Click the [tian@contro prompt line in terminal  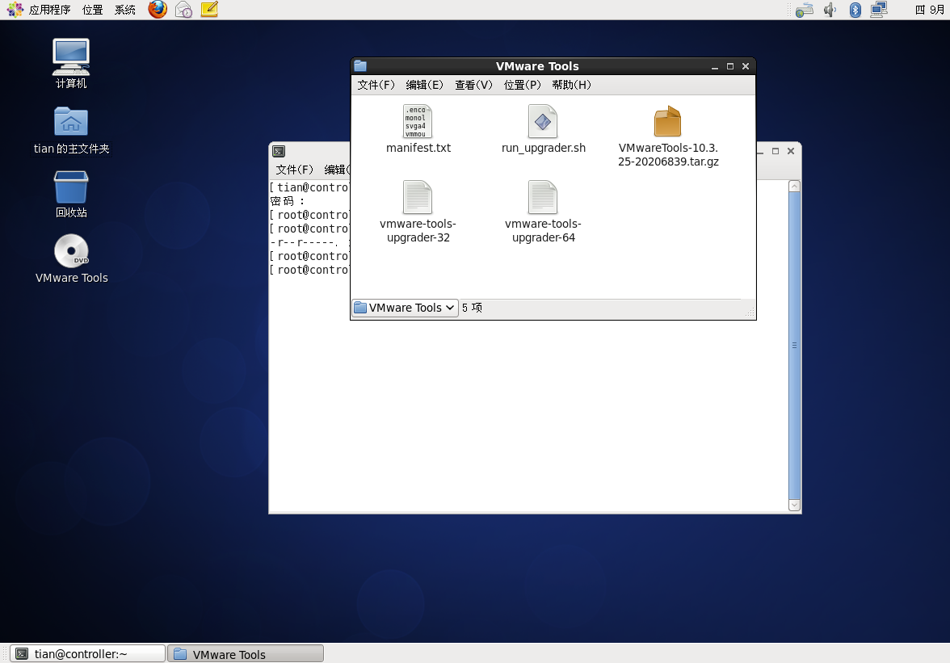(309, 187)
